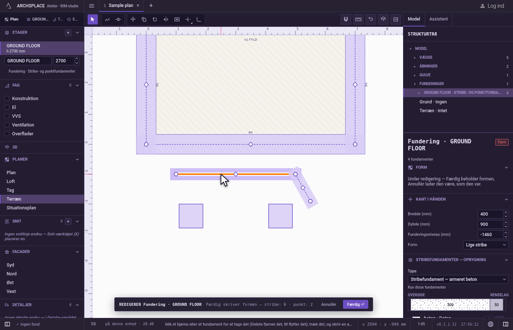Viewport: 513px width, 330px height.
Task: Select Situationsplan in the Planer list
Action: click(x=21, y=208)
